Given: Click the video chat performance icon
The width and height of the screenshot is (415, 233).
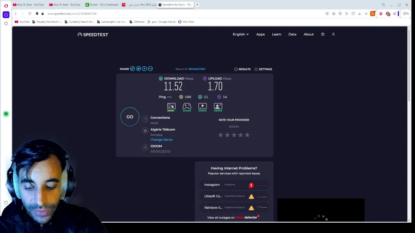Looking at the screenshot, I should (218, 106).
